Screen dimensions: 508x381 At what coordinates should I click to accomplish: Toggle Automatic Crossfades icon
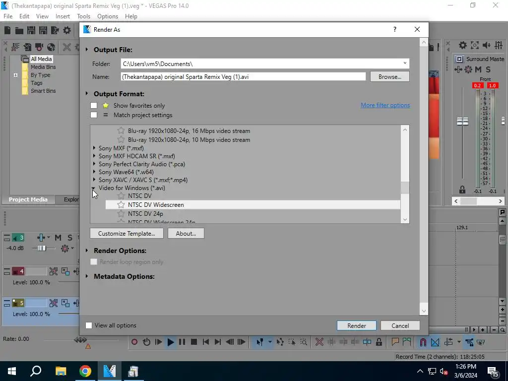[435, 342]
